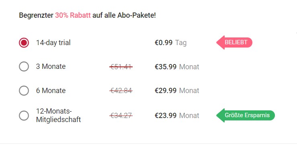Select the 3 Monate radio button
Viewport: 297px width, 145px height.
24,66
